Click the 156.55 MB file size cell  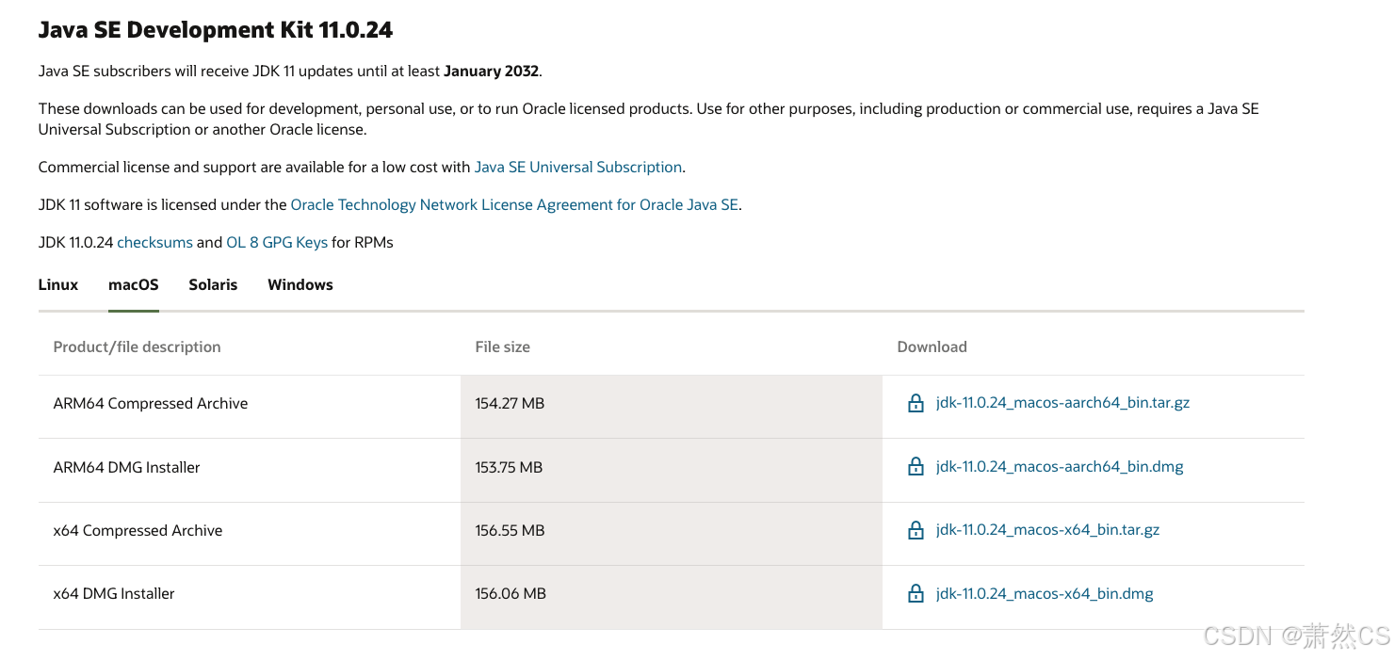672,534
